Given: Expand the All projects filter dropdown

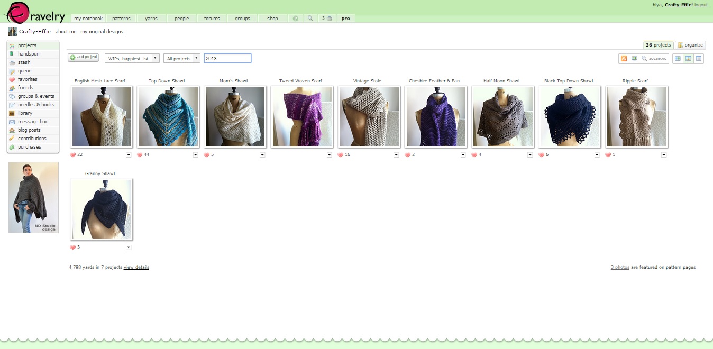Looking at the screenshot, I should (182, 58).
